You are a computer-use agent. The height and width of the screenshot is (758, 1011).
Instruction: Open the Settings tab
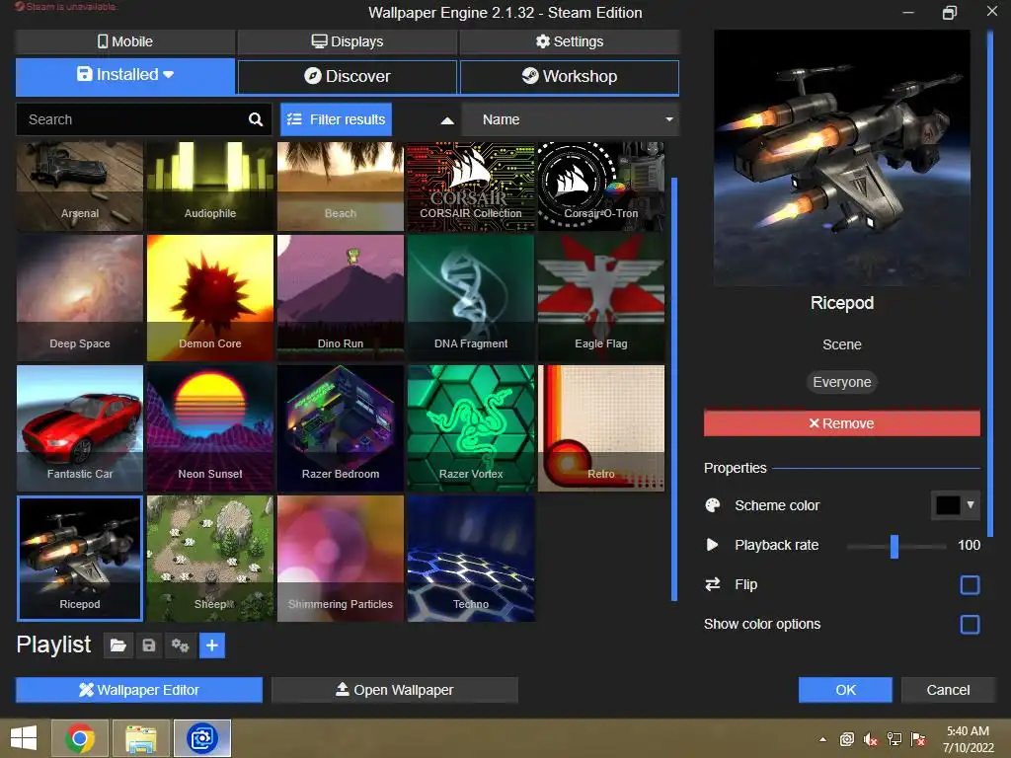coord(570,41)
